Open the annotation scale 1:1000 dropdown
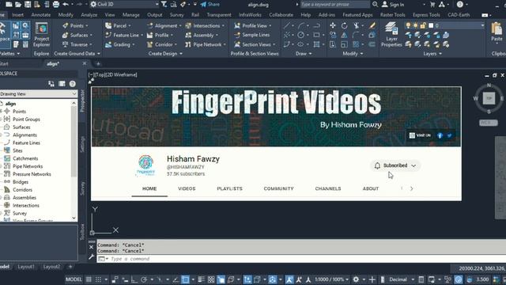Image resolution: width=506 pixels, height=285 pixels. point(332,279)
